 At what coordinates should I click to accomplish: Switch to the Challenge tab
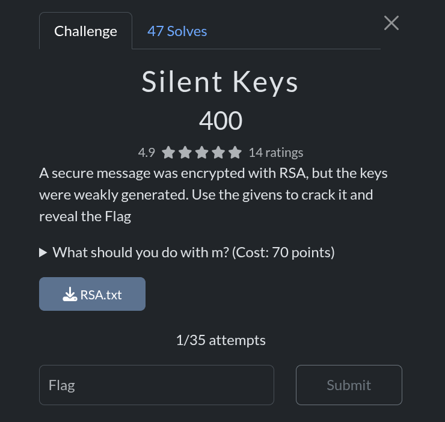click(85, 31)
